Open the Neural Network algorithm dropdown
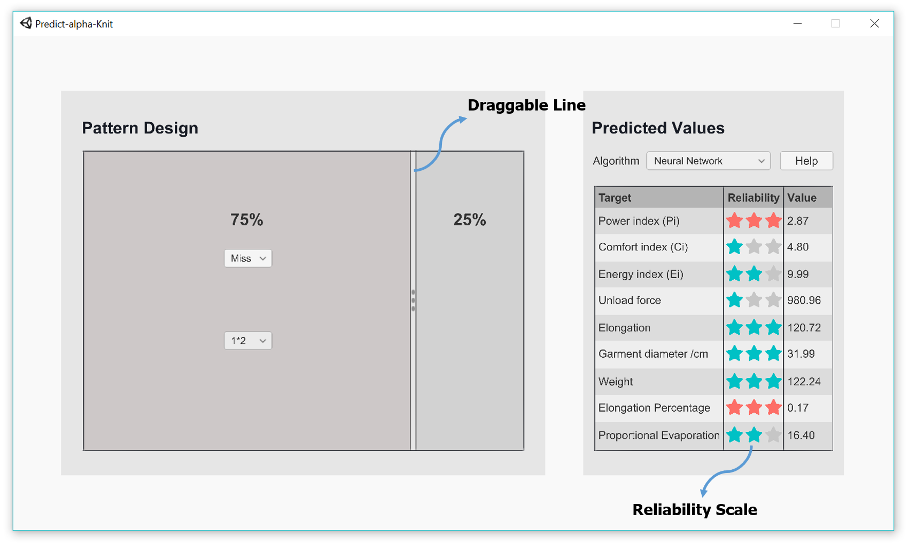This screenshot has width=909, height=544. (708, 161)
